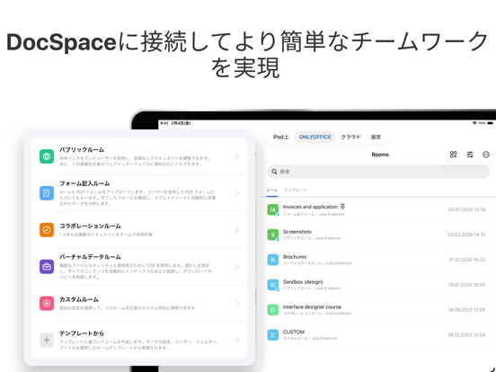Image resolution: width=496 pixels, height=372 pixels.
Task: Tap the S avatar of Screenshots room
Action: [272, 235]
